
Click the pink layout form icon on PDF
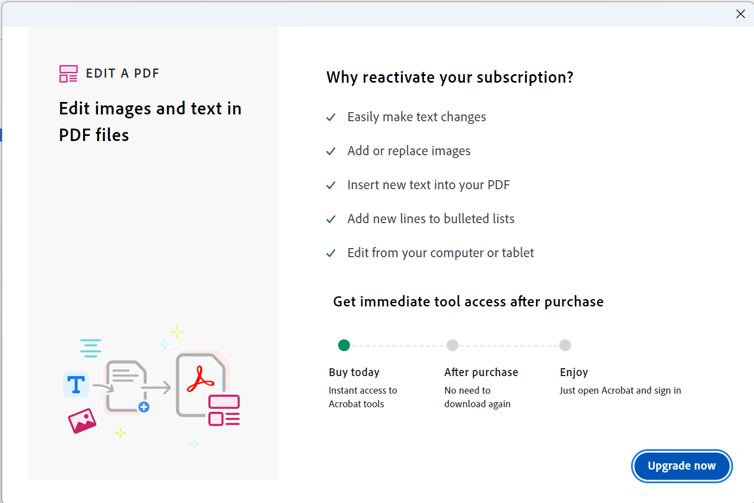[x=224, y=410]
